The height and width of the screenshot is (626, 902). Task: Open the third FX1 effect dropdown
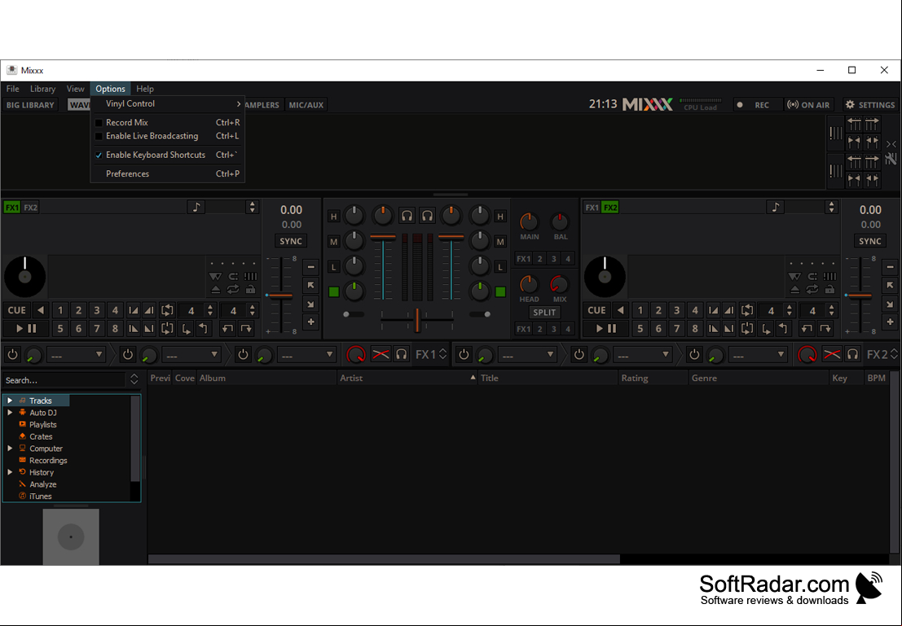pyautogui.click(x=306, y=356)
